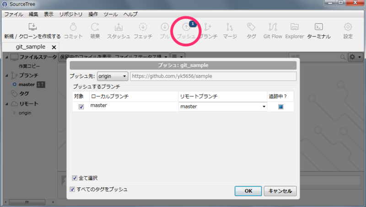Click the Fetch (フェッチ) toolbar icon
Viewport: 366px width, 207px height.
tap(143, 27)
